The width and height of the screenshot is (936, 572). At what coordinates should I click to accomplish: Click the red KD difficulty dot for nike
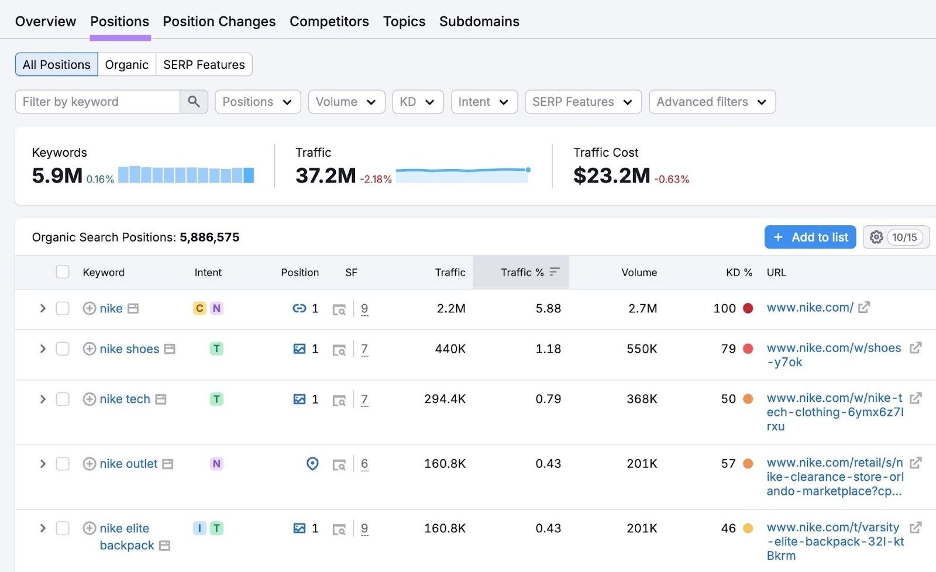[x=749, y=308]
